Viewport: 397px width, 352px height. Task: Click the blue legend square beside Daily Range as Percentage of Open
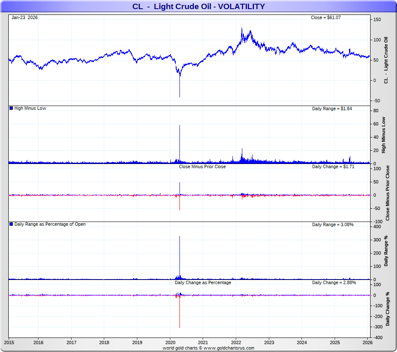11,224
